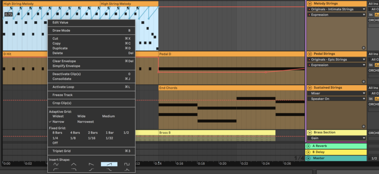Toggle Pedal Strings In monitor button
379x174 pixels.
click(371, 65)
